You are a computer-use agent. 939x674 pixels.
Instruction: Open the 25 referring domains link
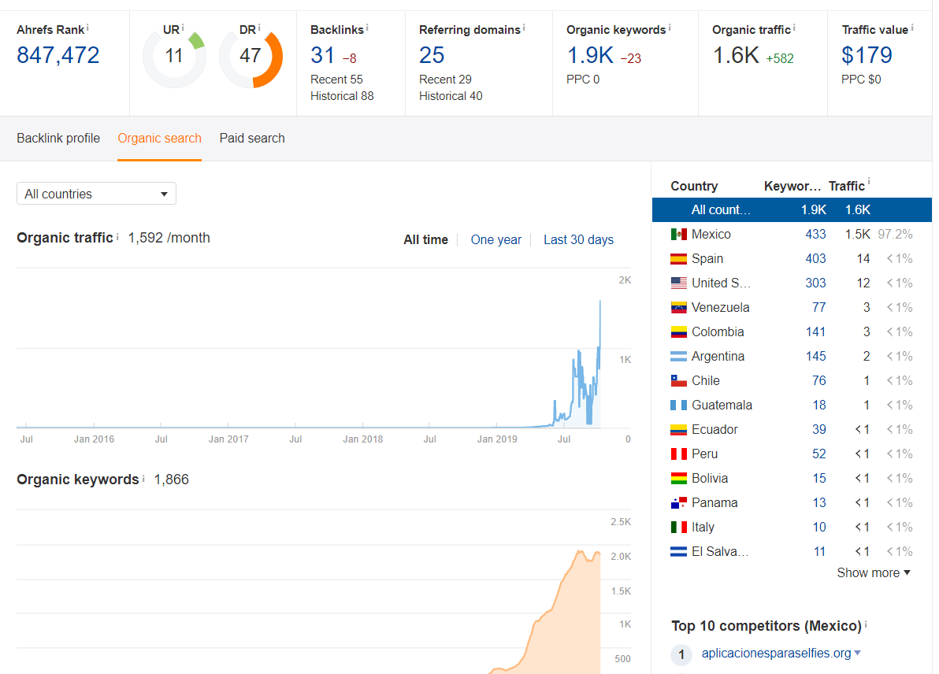pos(432,56)
